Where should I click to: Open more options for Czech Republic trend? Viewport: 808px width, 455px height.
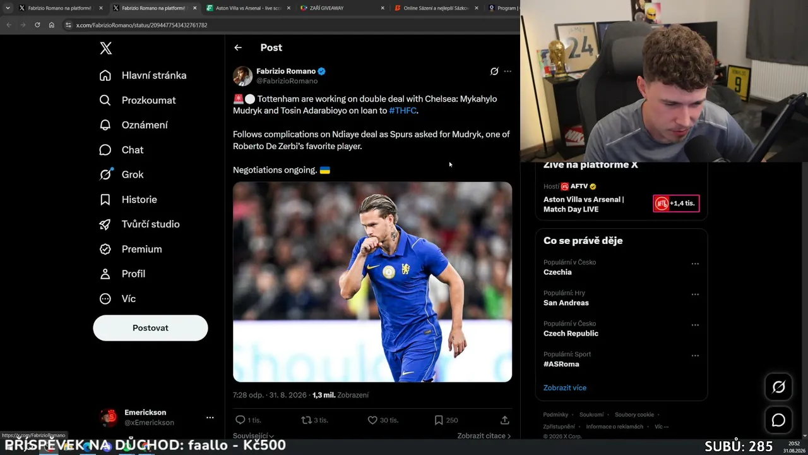point(695,325)
